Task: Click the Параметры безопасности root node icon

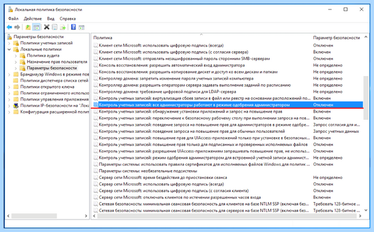Action: pyautogui.click(x=9, y=37)
